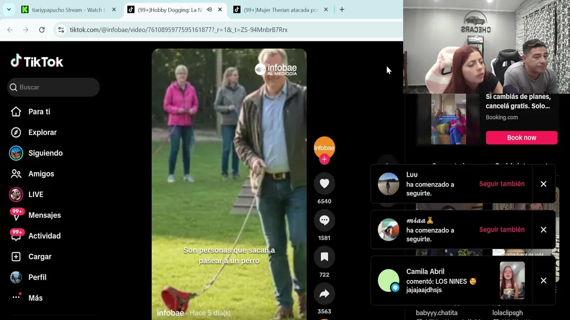Open the Perfil page
The width and height of the screenshot is (570, 320).
click(37, 277)
